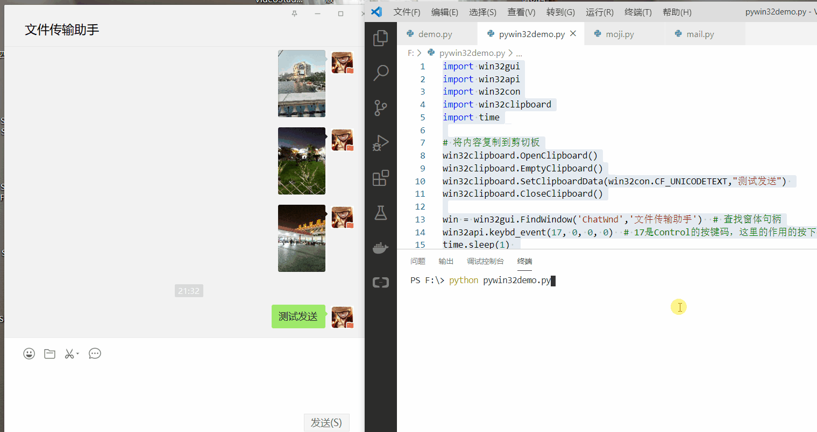817x432 pixels.
Task: Open the screenshot options dropdown arrow in WeChat
Action: point(77,354)
